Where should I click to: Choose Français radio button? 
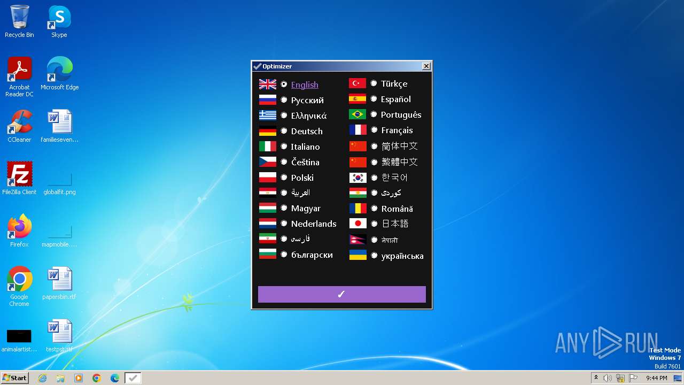tap(374, 130)
